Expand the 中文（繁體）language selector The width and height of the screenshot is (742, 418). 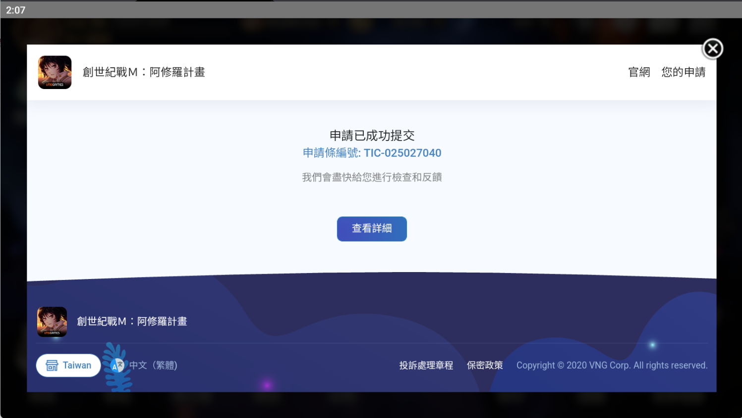click(x=153, y=366)
